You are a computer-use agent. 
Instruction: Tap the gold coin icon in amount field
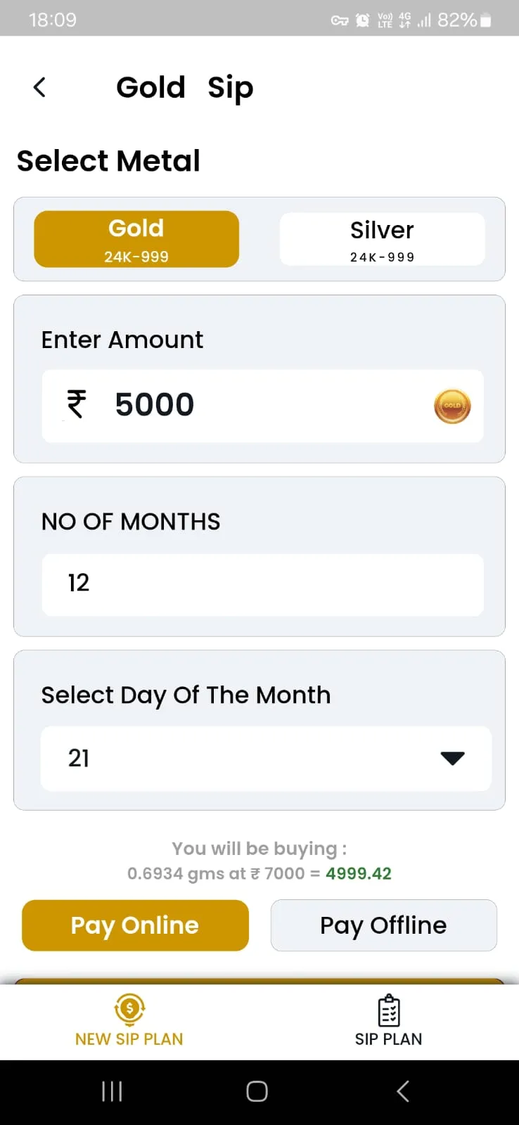coord(452,406)
